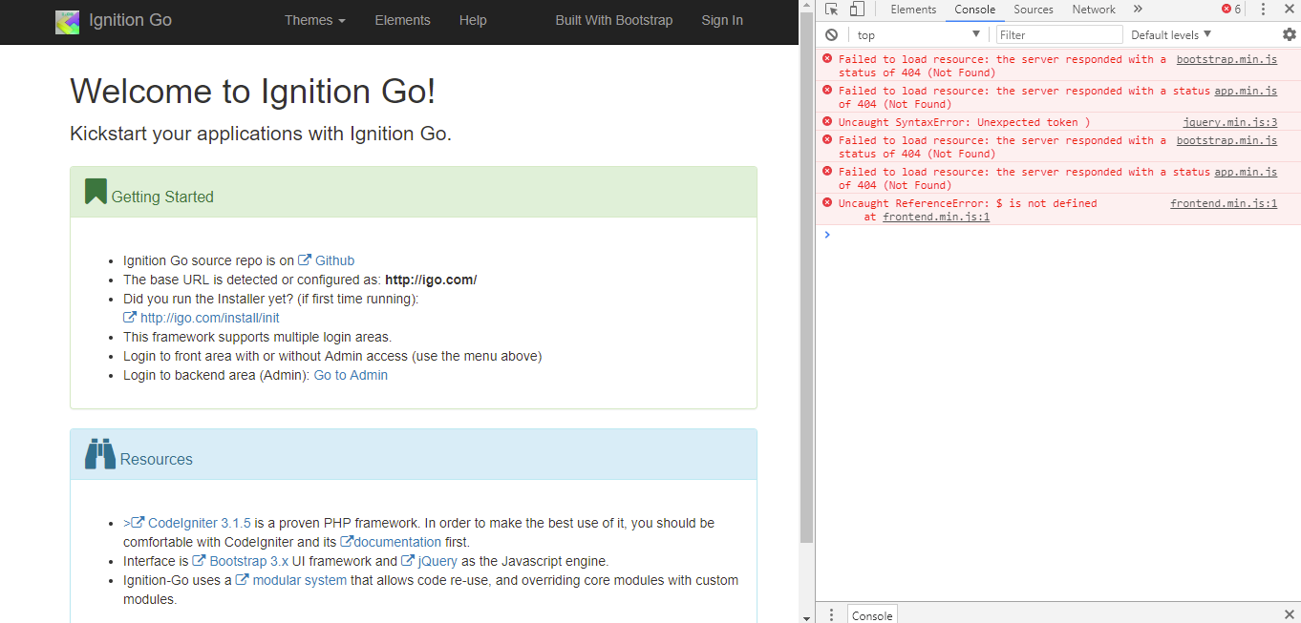The width and height of the screenshot is (1301, 623).
Task: Clear the console messages
Action: click(832, 34)
